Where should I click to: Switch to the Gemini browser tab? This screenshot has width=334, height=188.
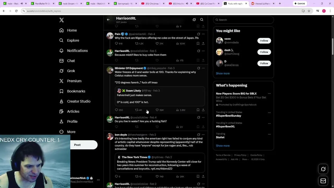pos(300,4)
